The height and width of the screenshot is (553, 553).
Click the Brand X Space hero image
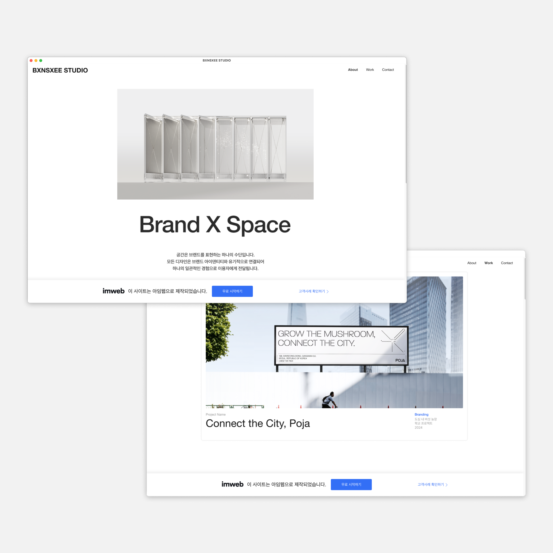(215, 144)
